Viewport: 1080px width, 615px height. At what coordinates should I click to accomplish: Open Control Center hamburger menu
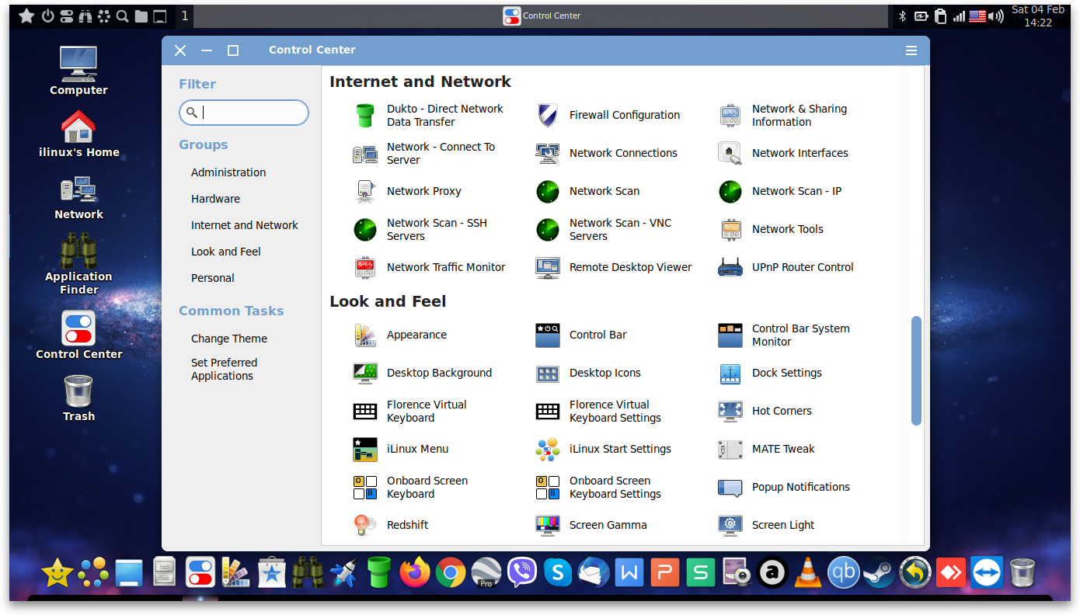[x=911, y=50]
